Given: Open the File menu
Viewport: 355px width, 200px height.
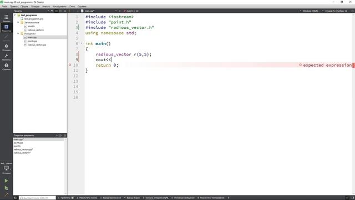Looking at the screenshot, I should pyautogui.click(x=4, y=6).
